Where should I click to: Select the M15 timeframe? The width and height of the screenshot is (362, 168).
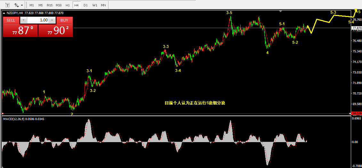50,5
